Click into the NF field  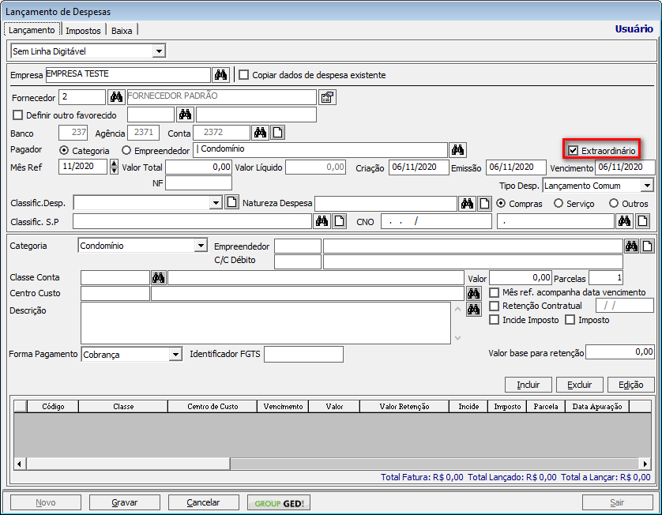coord(198,182)
